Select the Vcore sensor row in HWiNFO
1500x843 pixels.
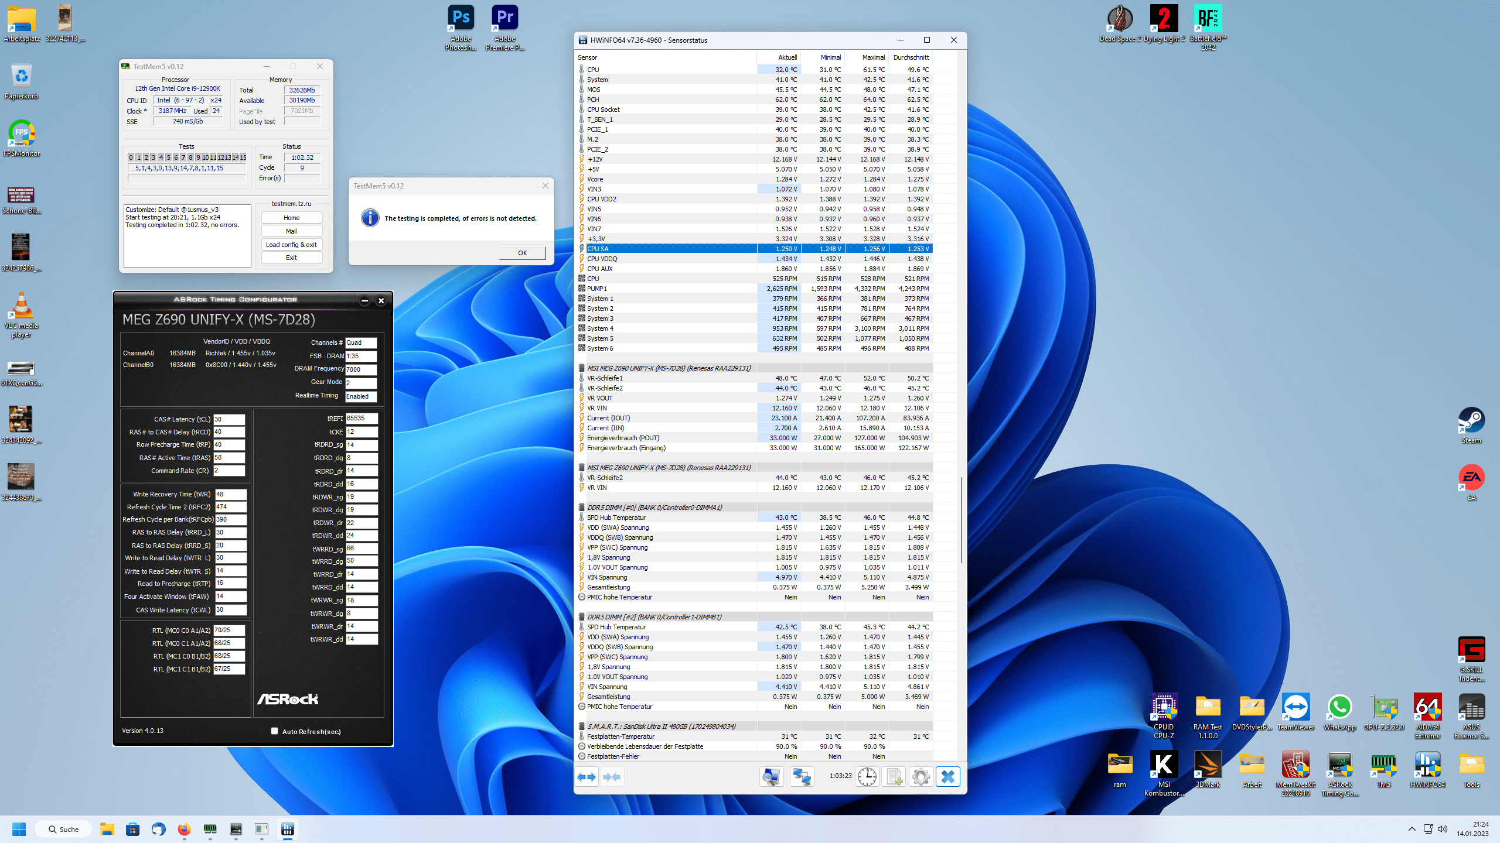click(754, 179)
